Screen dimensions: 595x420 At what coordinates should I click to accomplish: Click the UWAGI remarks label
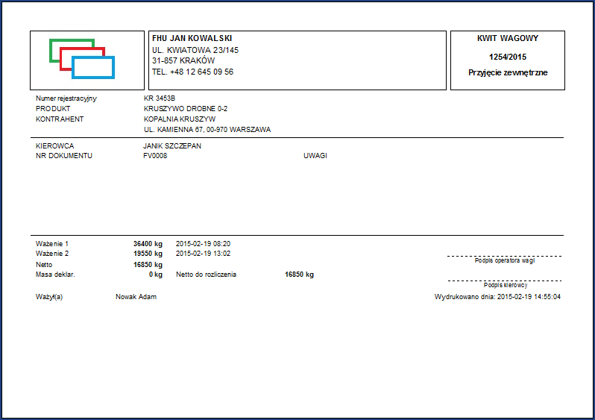[x=315, y=156]
